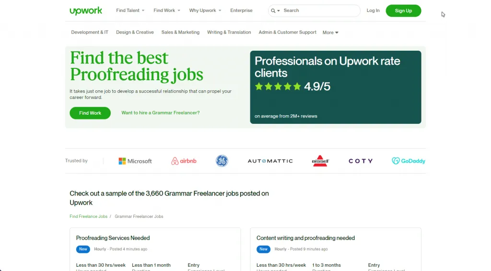The width and height of the screenshot is (491, 271).
Task: Select Development & IT category
Action: tap(90, 33)
